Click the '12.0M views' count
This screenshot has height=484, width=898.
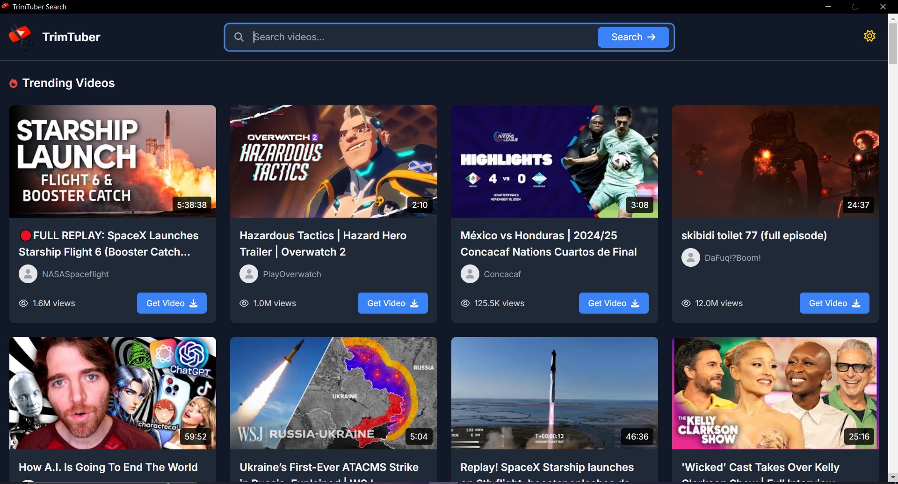point(719,303)
